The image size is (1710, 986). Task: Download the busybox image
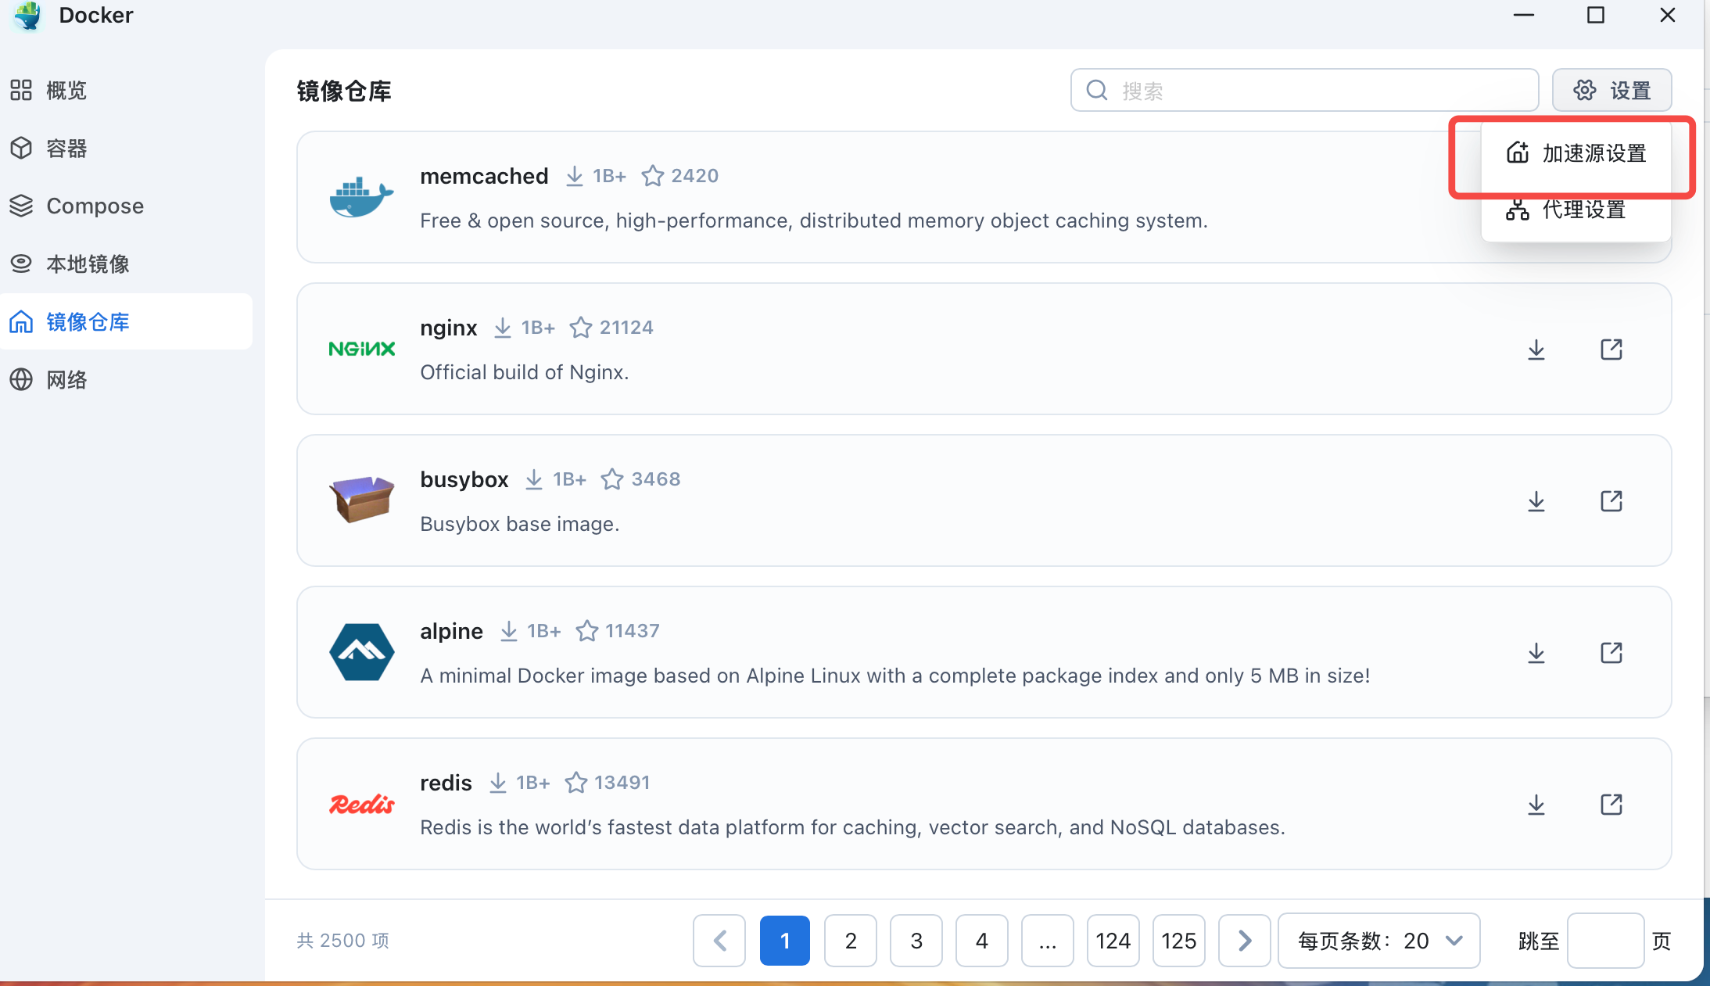tap(1536, 501)
